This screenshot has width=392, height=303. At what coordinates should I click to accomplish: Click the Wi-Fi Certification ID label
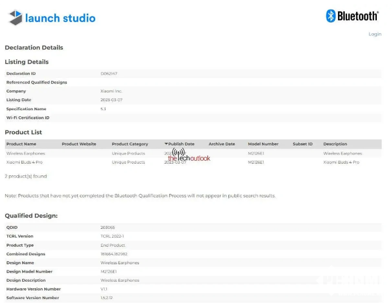point(28,117)
